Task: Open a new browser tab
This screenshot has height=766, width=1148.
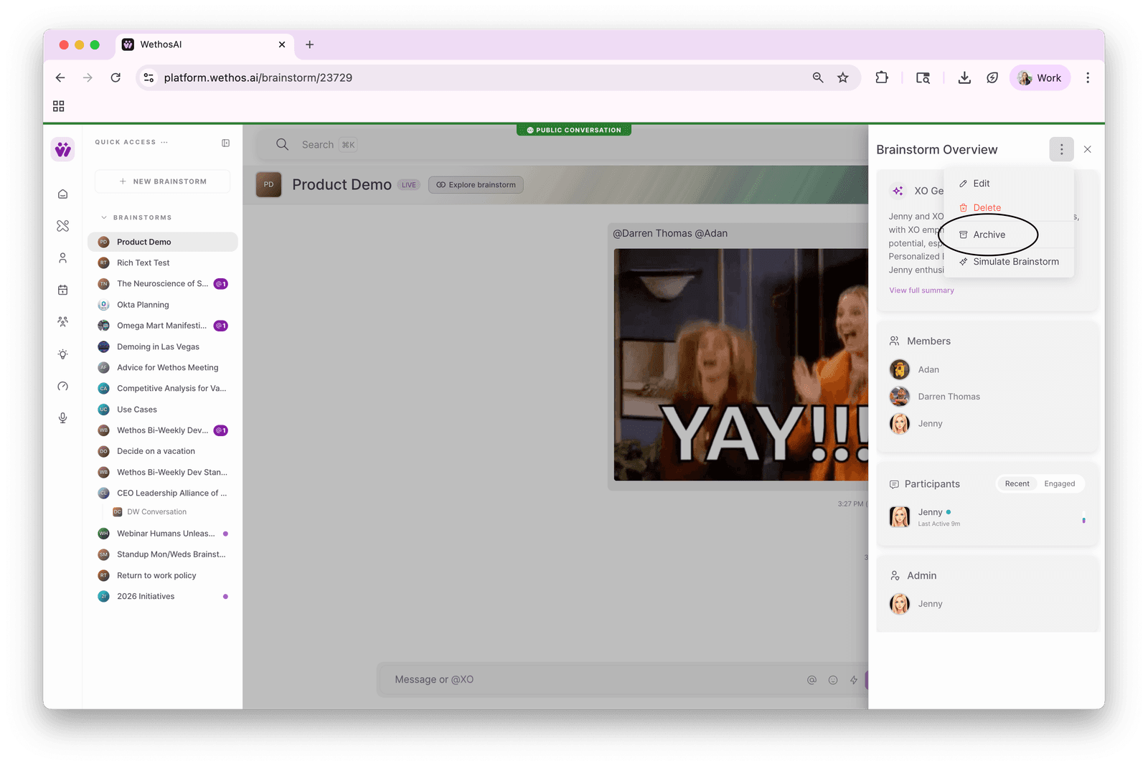Action: [310, 44]
